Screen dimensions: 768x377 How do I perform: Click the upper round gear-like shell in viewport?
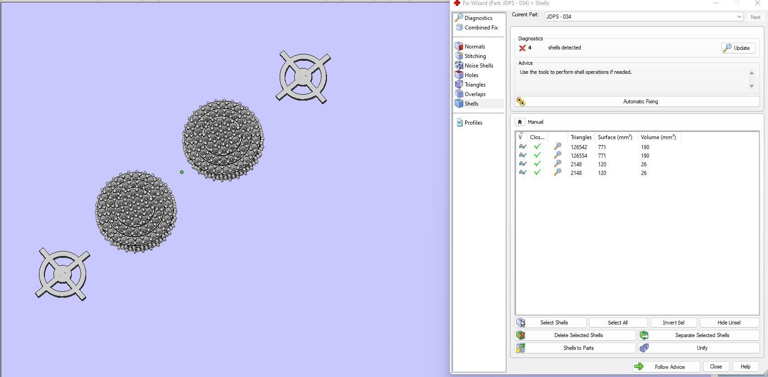point(223,140)
